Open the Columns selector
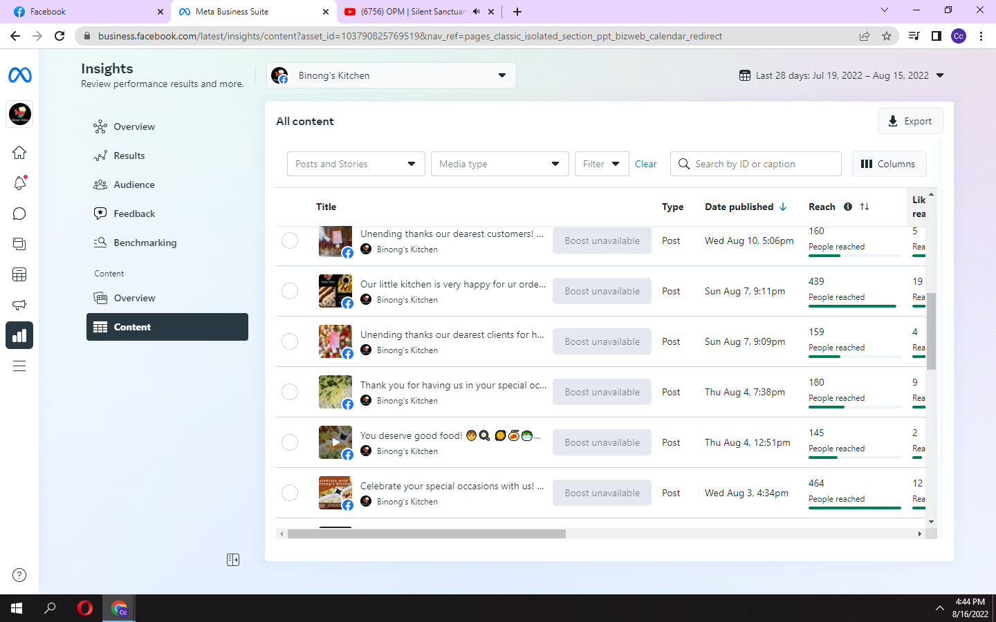 (889, 164)
